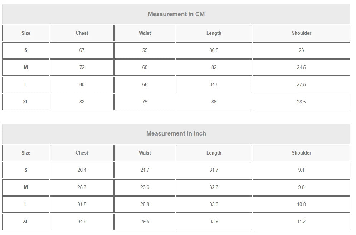356x235 pixels.
Task: Select the S size row label in the Inch table
Action: [x=26, y=170]
